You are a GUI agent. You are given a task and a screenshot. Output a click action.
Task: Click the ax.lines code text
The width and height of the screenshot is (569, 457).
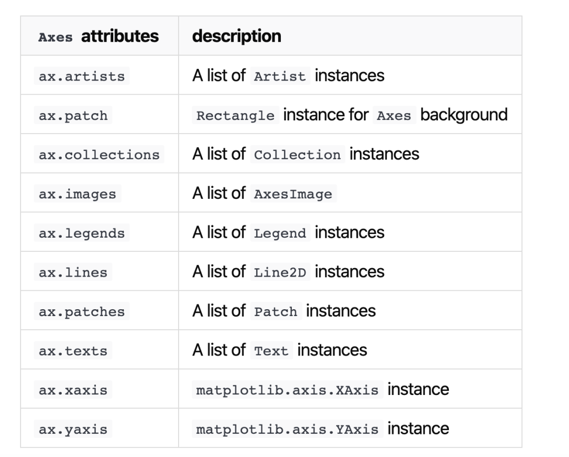click(x=73, y=272)
